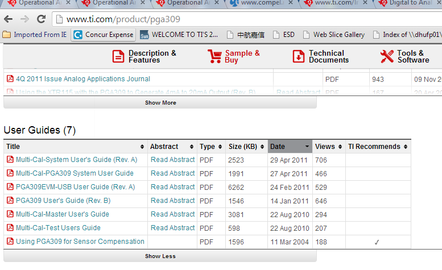Open the Chinese-named bookmark next to ESD
The image size is (442, 270).
246,35
